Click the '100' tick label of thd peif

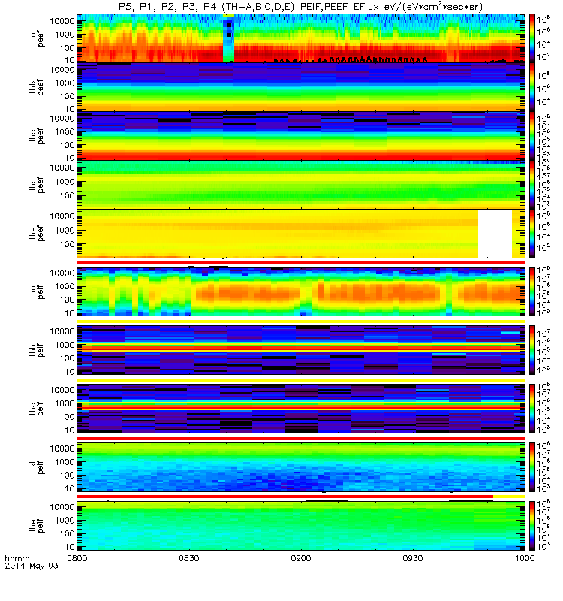click(68, 476)
